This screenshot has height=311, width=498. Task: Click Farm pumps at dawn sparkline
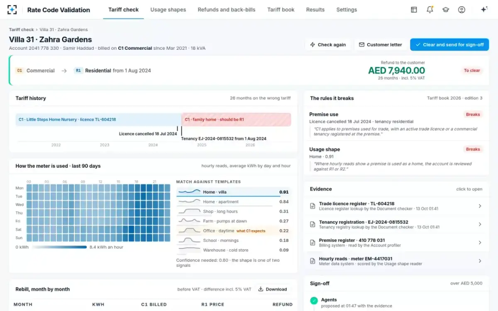click(x=189, y=221)
